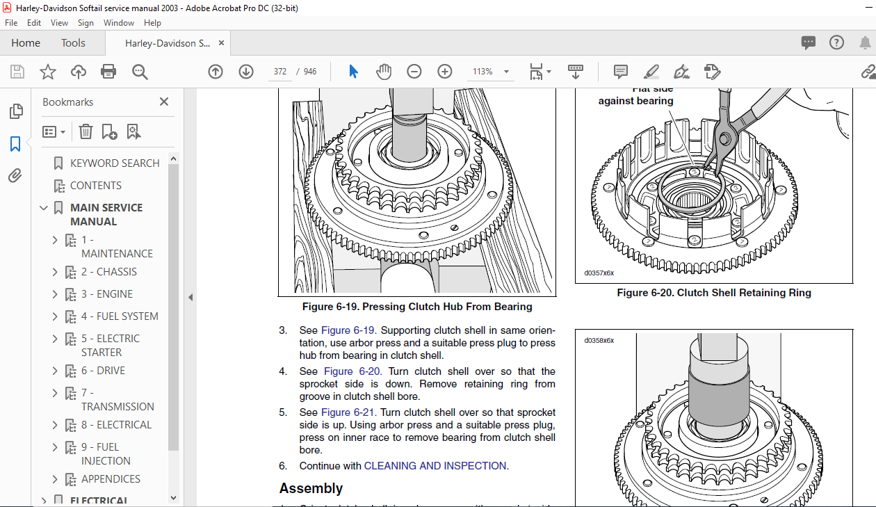Expand the 2 - CHASSIS bookmark

tap(55, 272)
